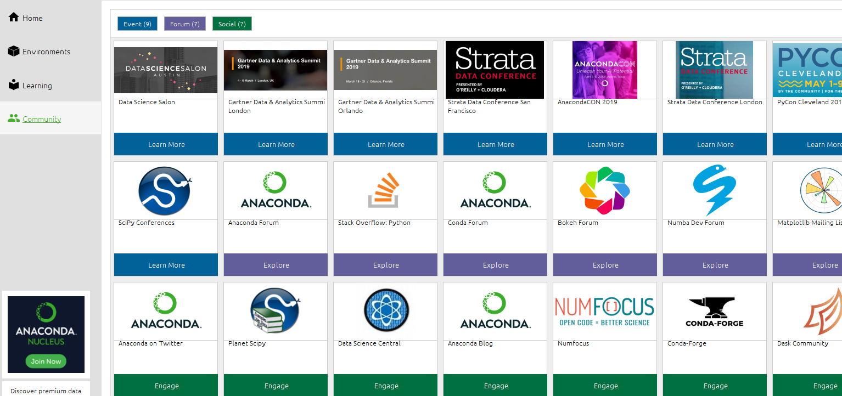Screen dimensions: 842x396
Task: Click the Anaconda logo above Conda Forum
Action: 495,190
